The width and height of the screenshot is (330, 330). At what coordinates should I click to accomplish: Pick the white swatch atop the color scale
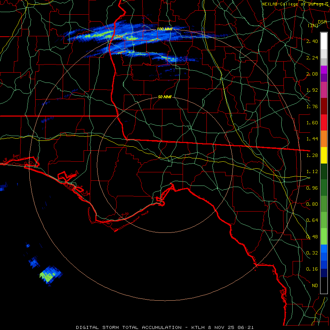click(x=324, y=41)
